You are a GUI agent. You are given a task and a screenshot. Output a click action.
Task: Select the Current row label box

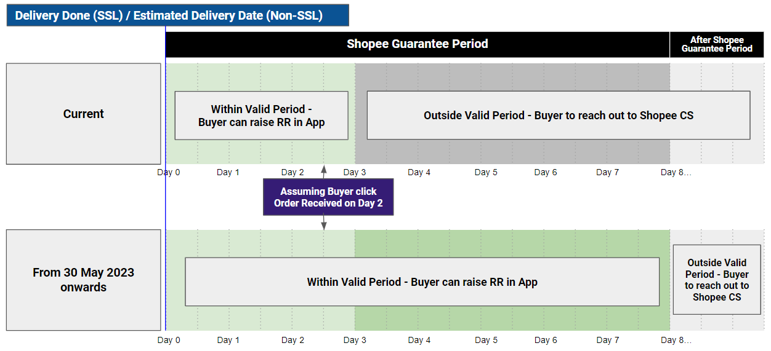83,114
